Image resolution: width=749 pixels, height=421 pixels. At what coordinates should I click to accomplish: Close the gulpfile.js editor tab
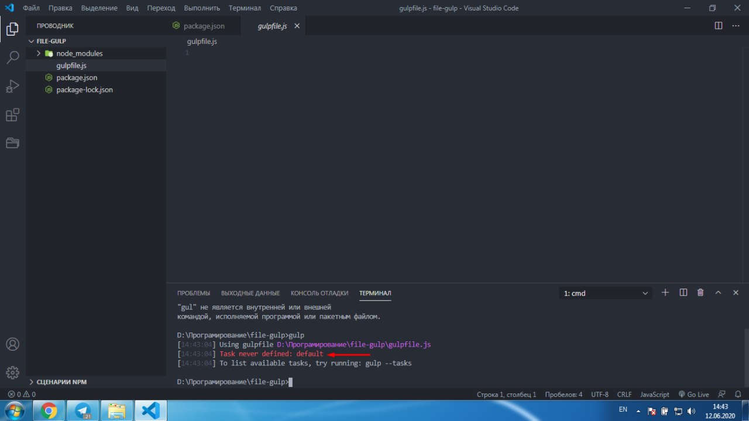(x=297, y=26)
